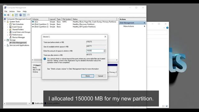The image size is (199, 112).
Task: Click the Computer Management root node icon
Action: coord(5,19)
